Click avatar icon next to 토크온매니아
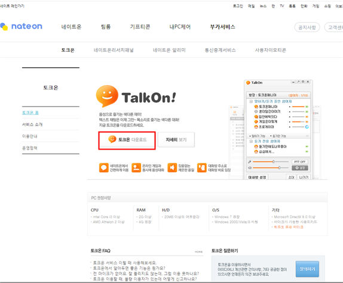The image size is (343, 283). click(x=256, y=107)
